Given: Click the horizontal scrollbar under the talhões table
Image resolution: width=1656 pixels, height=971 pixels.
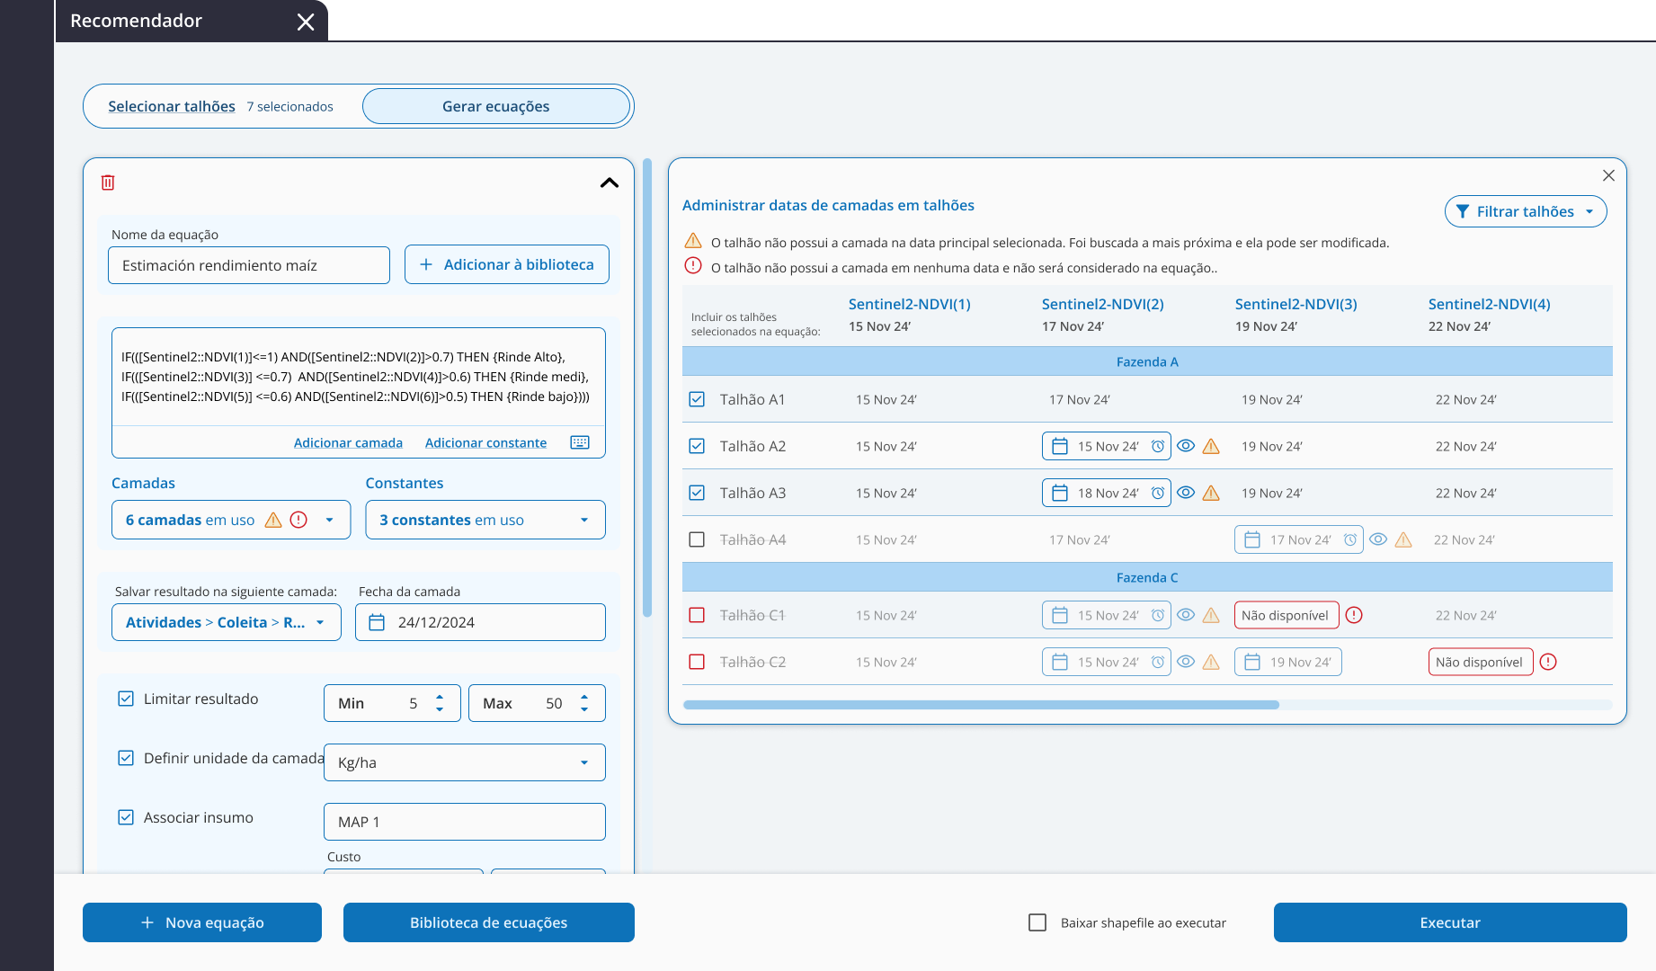Looking at the screenshot, I should click(x=980, y=705).
